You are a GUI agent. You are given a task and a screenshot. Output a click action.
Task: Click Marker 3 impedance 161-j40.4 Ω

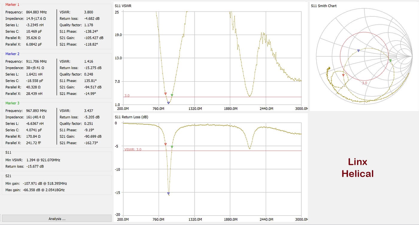click(x=36, y=117)
